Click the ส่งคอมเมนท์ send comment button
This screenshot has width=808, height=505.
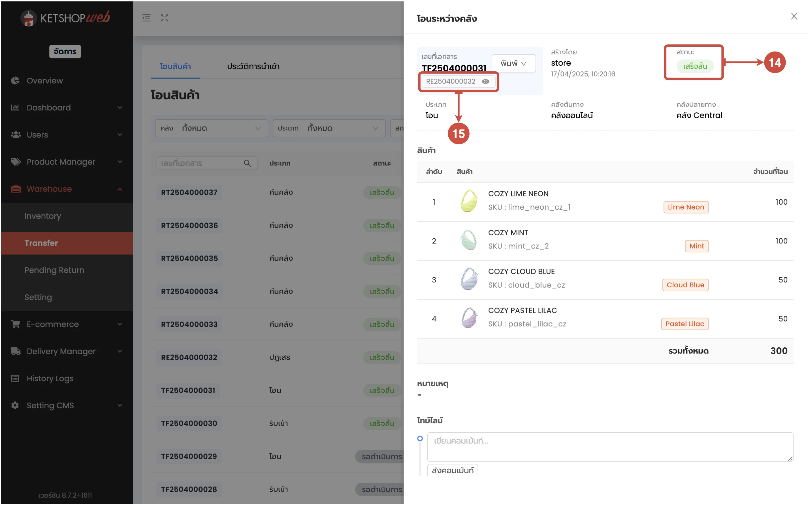453,470
